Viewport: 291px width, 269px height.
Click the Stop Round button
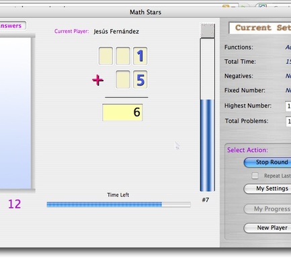267,162
